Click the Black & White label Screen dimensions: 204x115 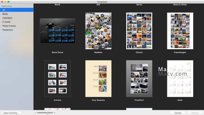point(180,5)
